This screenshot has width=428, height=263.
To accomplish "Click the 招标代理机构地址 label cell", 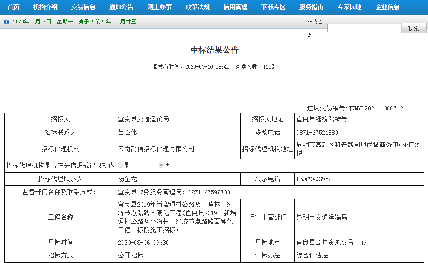I will coord(268,149).
